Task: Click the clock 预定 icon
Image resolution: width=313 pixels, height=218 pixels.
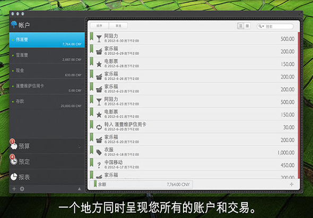Action: (14, 162)
